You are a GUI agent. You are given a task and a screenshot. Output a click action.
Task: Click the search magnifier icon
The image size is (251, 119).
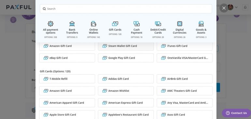pyautogui.click(x=44, y=9)
